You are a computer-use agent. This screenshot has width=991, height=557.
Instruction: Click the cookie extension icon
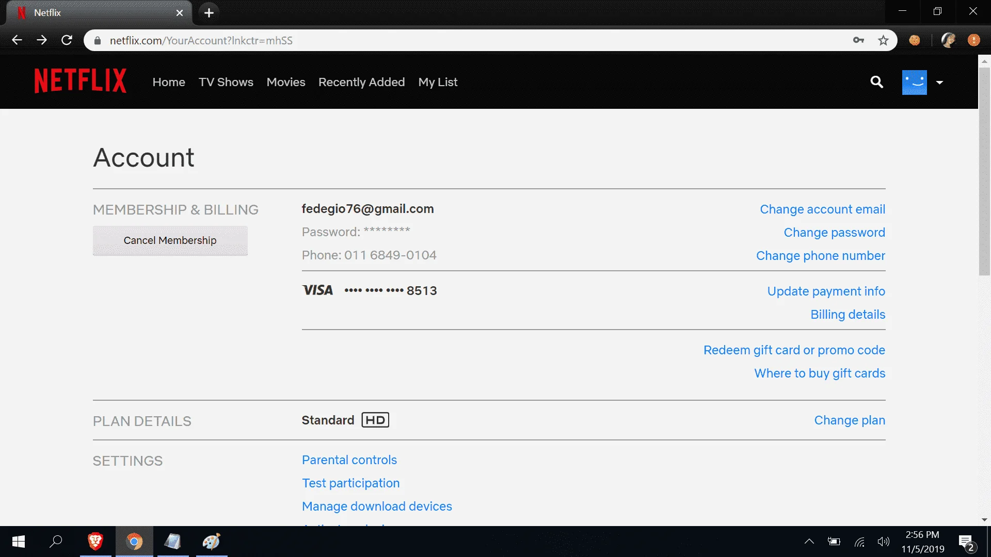click(914, 40)
